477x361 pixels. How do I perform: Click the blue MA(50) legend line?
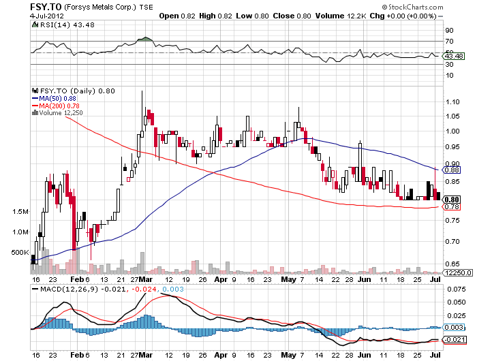[x=35, y=99]
